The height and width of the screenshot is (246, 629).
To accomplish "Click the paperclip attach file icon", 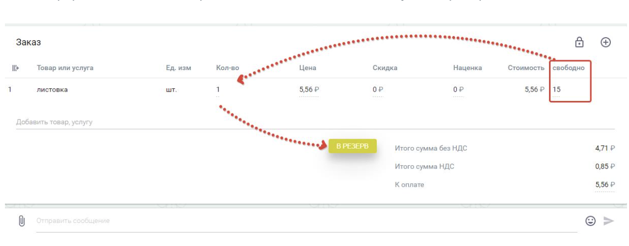I will (x=22, y=221).
